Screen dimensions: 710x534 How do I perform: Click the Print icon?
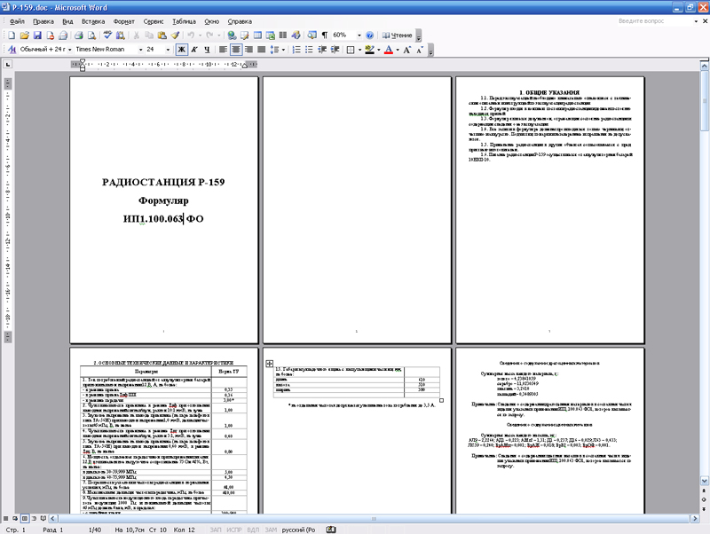(78, 35)
